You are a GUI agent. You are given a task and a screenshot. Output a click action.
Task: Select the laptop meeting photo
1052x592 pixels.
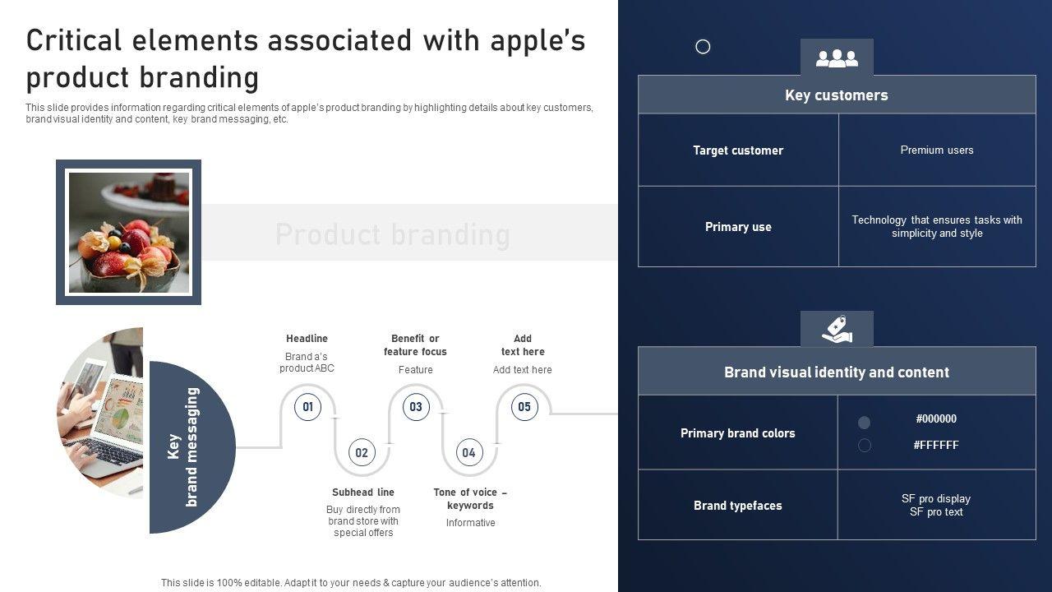pyautogui.click(x=101, y=411)
